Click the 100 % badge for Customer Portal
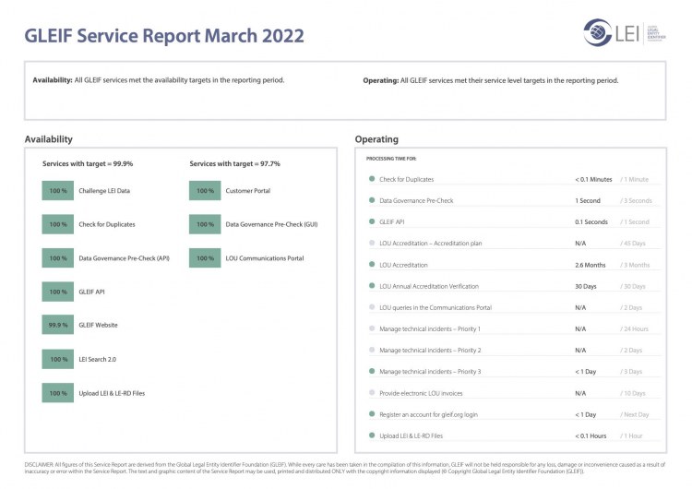 pyautogui.click(x=205, y=190)
